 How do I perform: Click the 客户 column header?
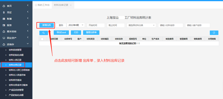(79, 39)
